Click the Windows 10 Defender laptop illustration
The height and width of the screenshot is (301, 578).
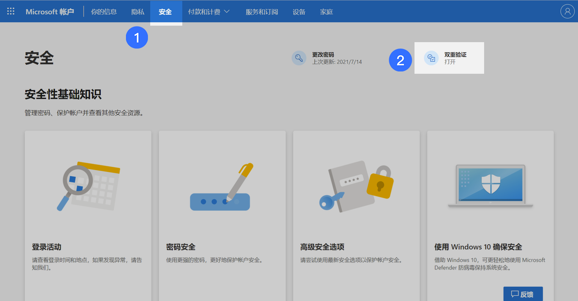click(x=491, y=186)
